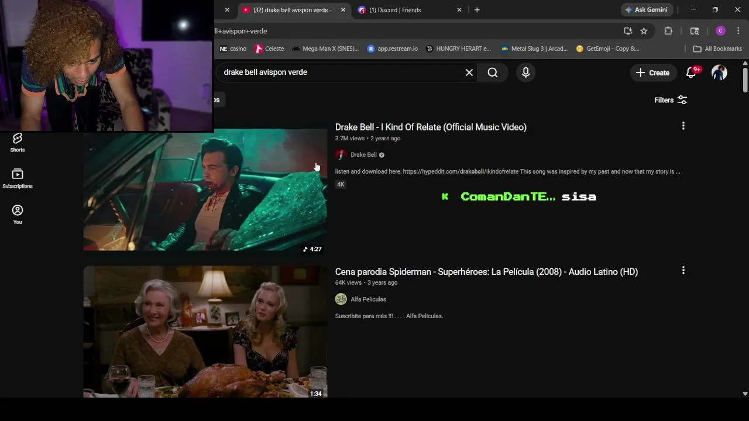The width and height of the screenshot is (749, 421).
Task: Click the page vertical scrollbar thumb
Action: 745,79
